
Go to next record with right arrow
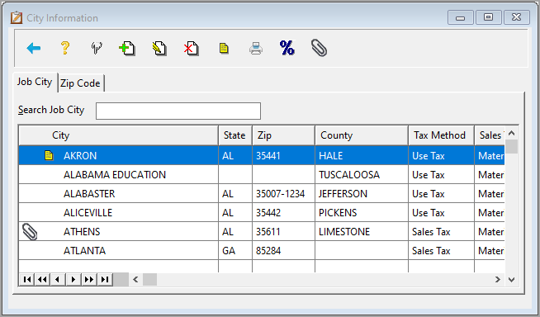point(73,280)
